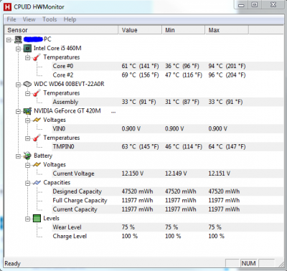The width and height of the screenshot is (287, 271).
Task: Collapse the CPU Temperatures group
Action: click(x=28, y=57)
